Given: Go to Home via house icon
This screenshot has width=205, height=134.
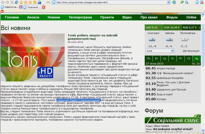Looking at the screenshot, I should [x=21, y=2].
